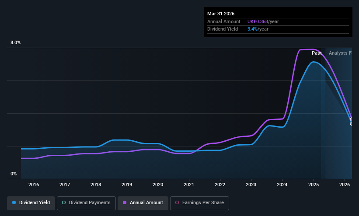Click the 0% y-axis label
This screenshot has width=359, height=216.
pos(14,174)
